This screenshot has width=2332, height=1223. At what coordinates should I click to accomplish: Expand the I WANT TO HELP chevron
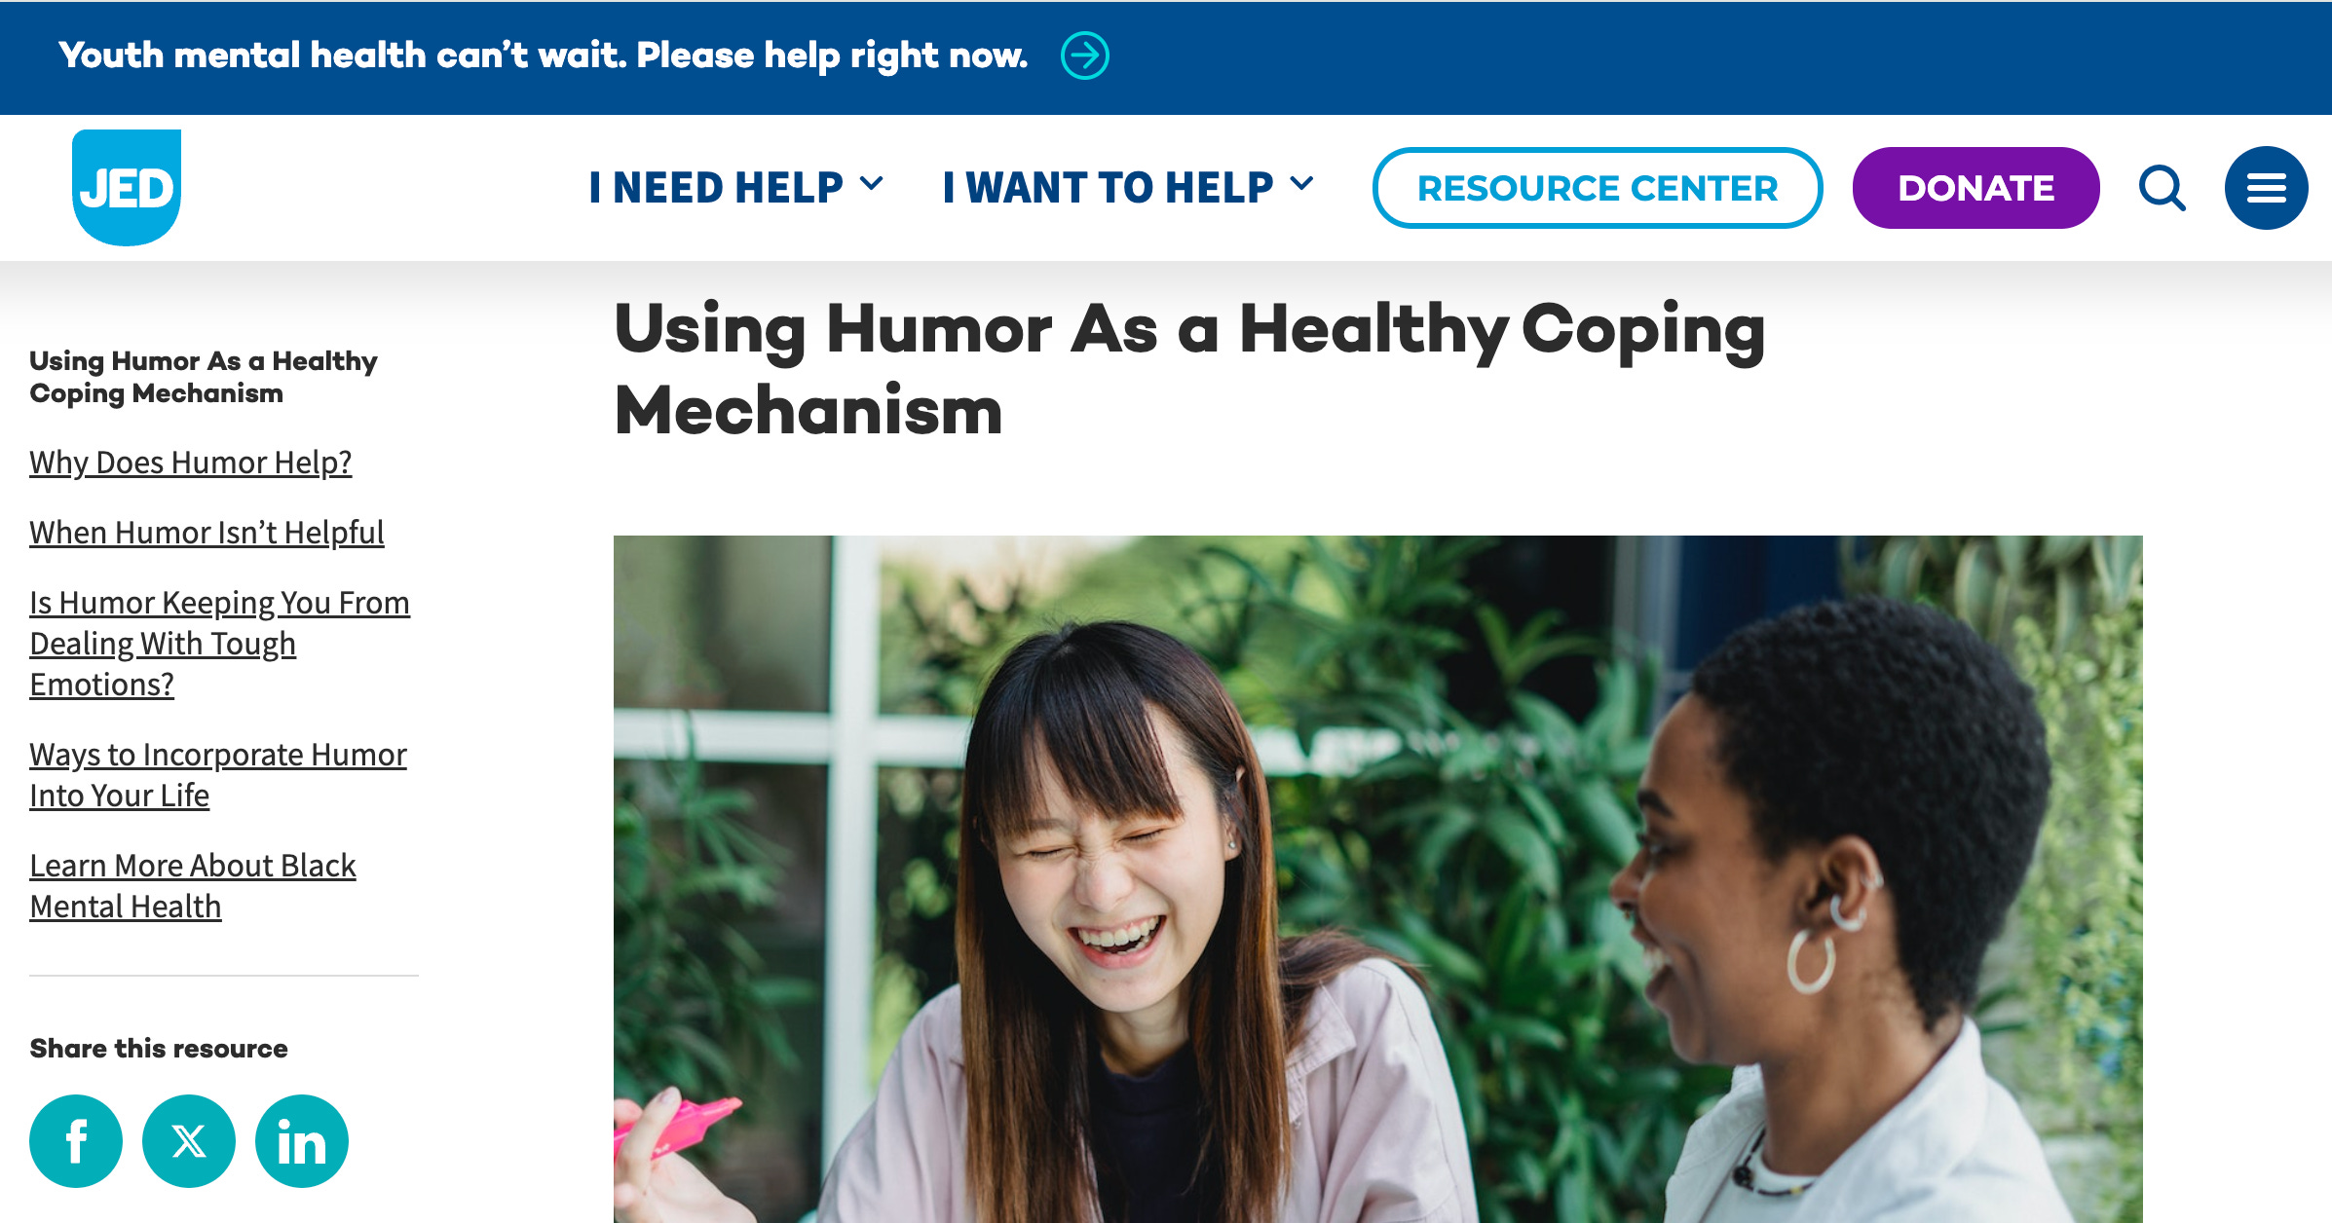click(x=1301, y=183)
